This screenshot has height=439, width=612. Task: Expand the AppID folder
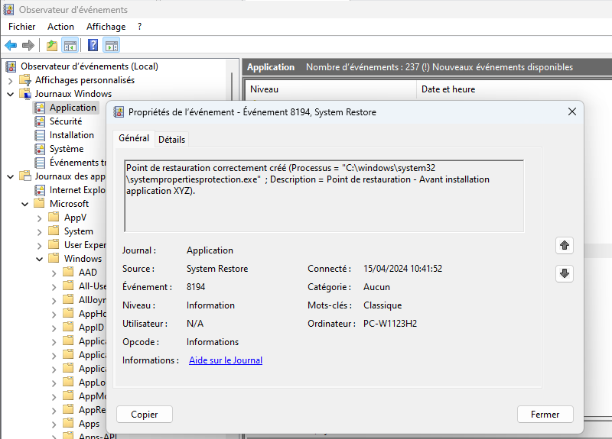coord(54,328)
